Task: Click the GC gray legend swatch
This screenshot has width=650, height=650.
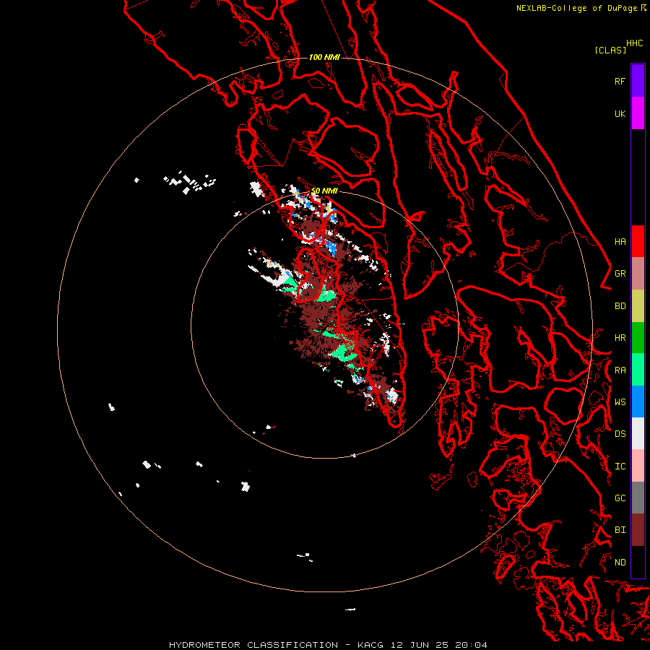Action: [638, 498]
